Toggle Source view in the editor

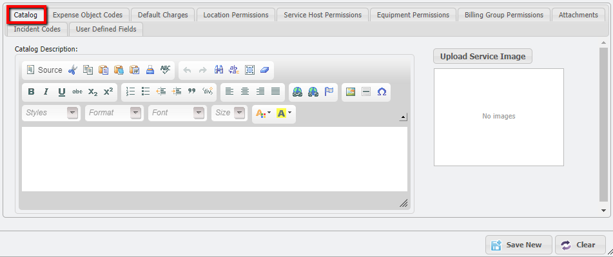coord(44,70)
